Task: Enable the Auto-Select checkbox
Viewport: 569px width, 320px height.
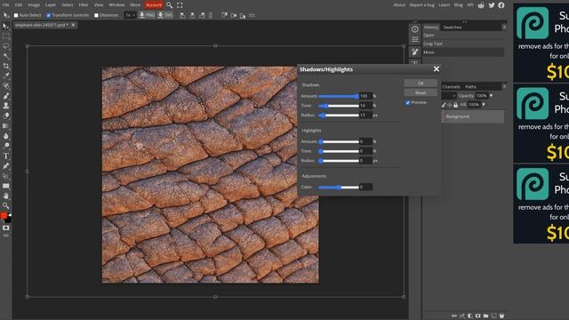Action: (x=16, y=15)
